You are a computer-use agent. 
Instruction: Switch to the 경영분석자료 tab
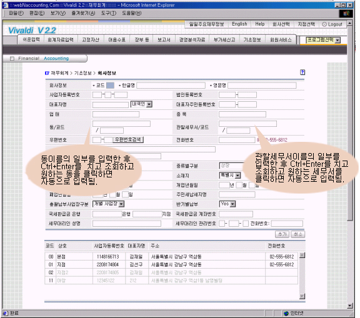[x=192, y=40]
